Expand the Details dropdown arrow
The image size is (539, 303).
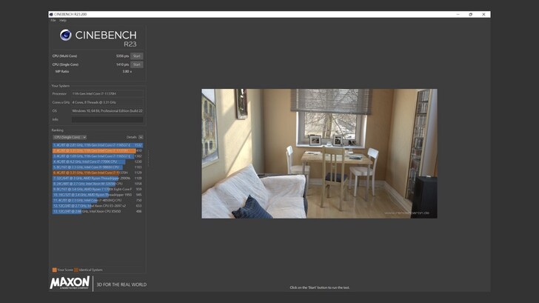tap(141, 137)
